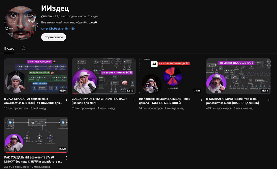277x169 pixels.
Task: Open thumbnail labeled он знает и помнит ВСЁ
Action: pos(103,76)
